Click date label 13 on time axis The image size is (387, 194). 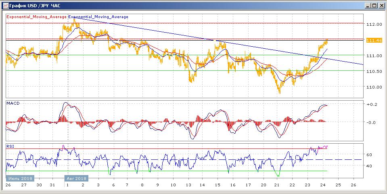[188, 185]
